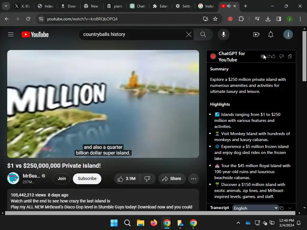The image size is (307, 230).
Task: Switch to the ChatGPT tab
Action: (x=138, y=6)
